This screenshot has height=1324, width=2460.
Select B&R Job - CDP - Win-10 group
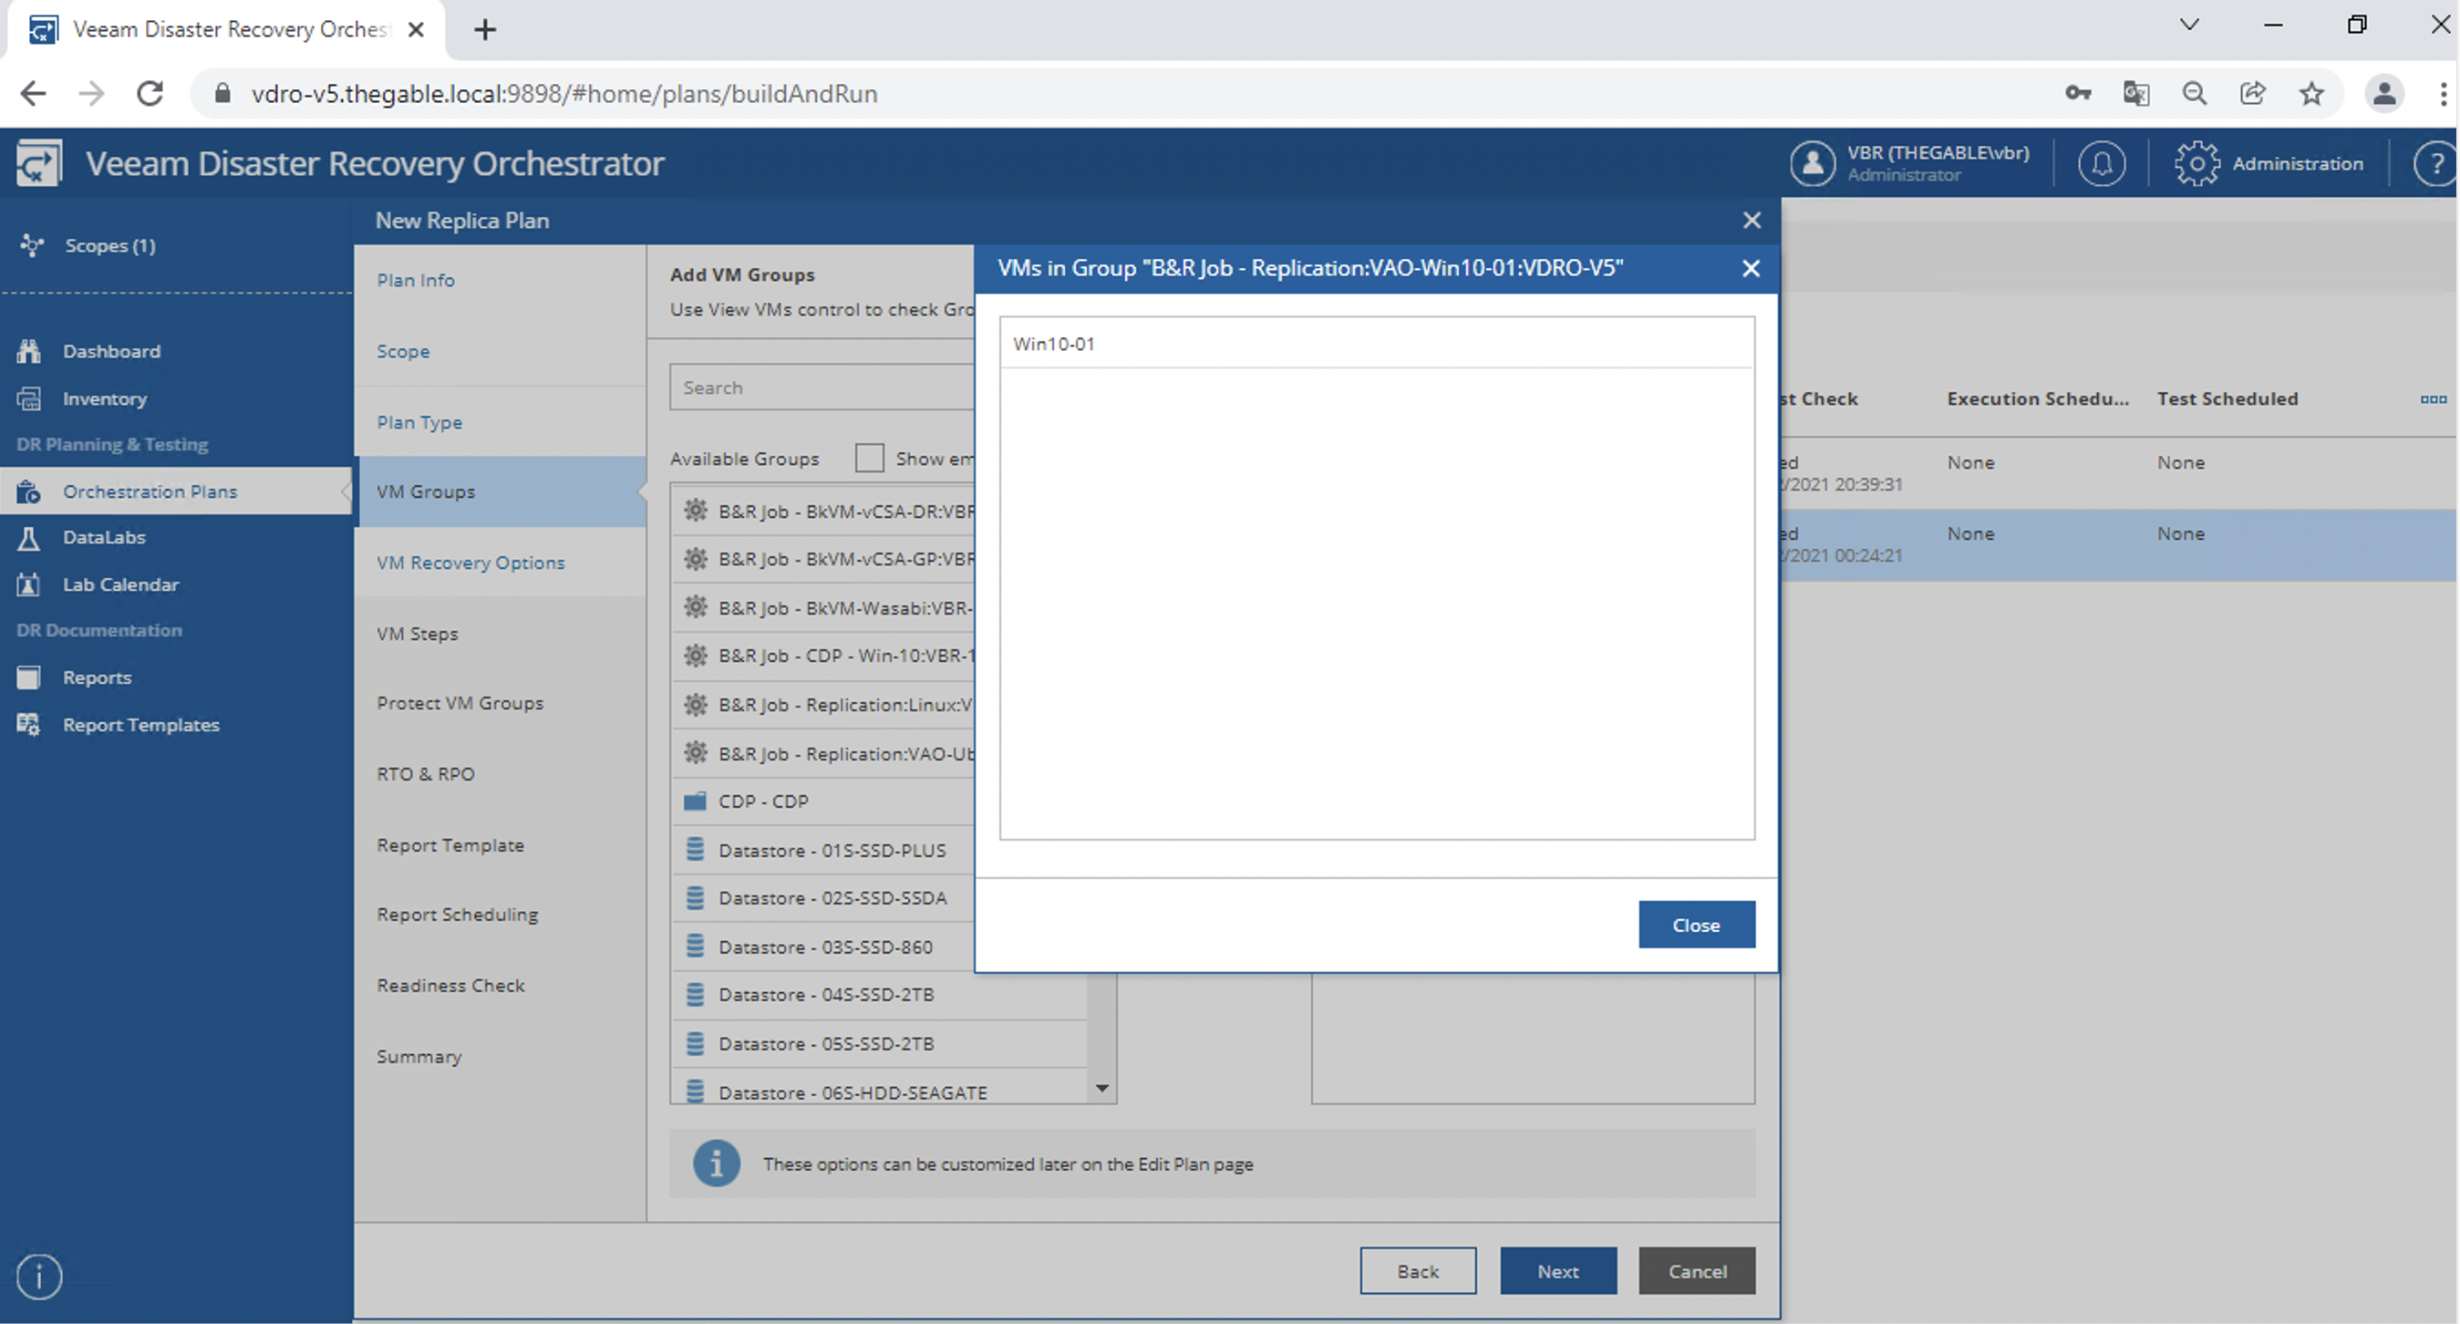click(823, 657)
